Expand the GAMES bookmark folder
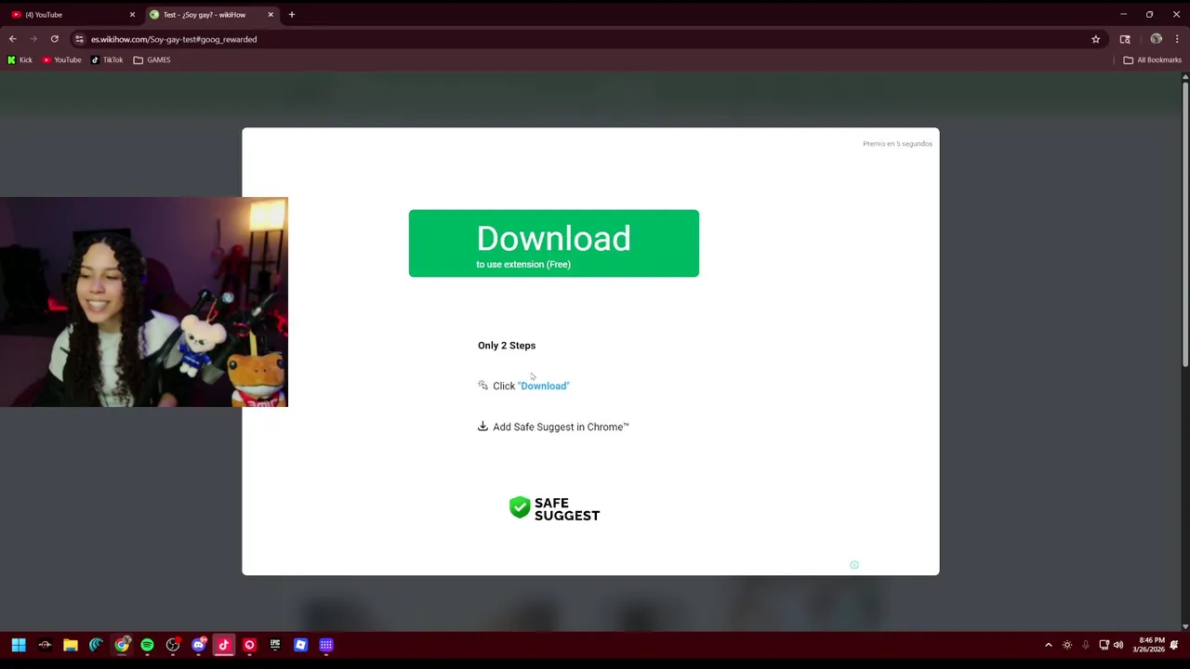1190x669 pixels. click(x=152, y=59)
